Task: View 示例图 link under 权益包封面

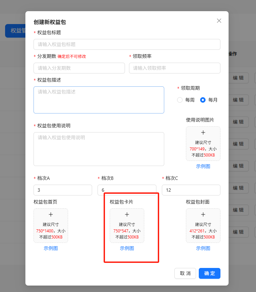Action: 203,248
